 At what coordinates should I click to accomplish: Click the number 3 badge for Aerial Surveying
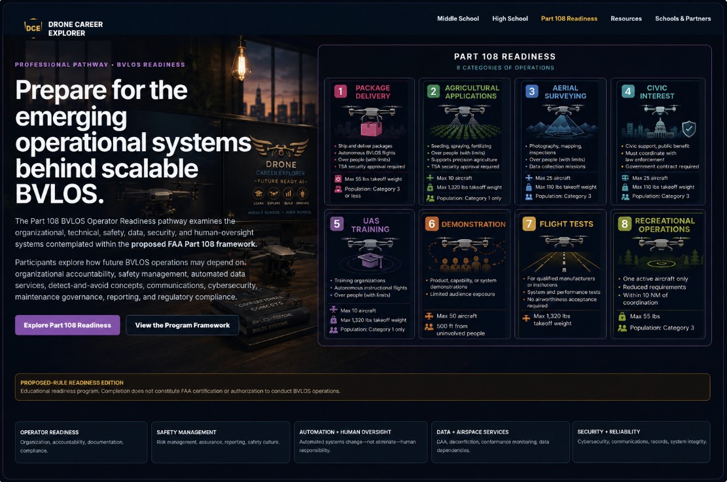(x=532, y=91)
